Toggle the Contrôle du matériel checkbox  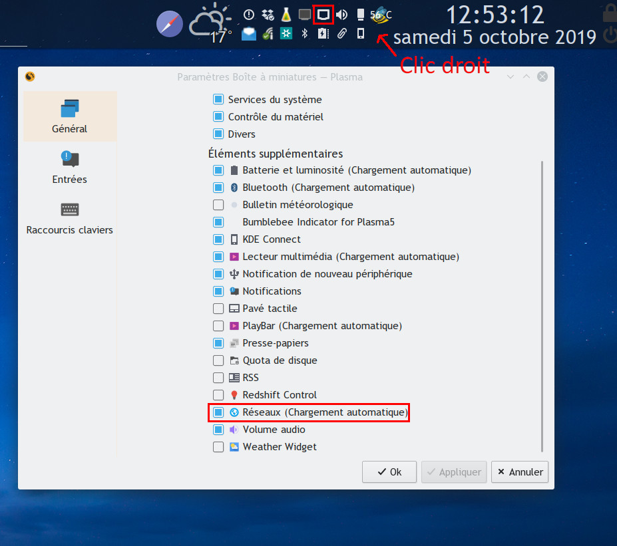pyautogui.click(x=218, y=116)
